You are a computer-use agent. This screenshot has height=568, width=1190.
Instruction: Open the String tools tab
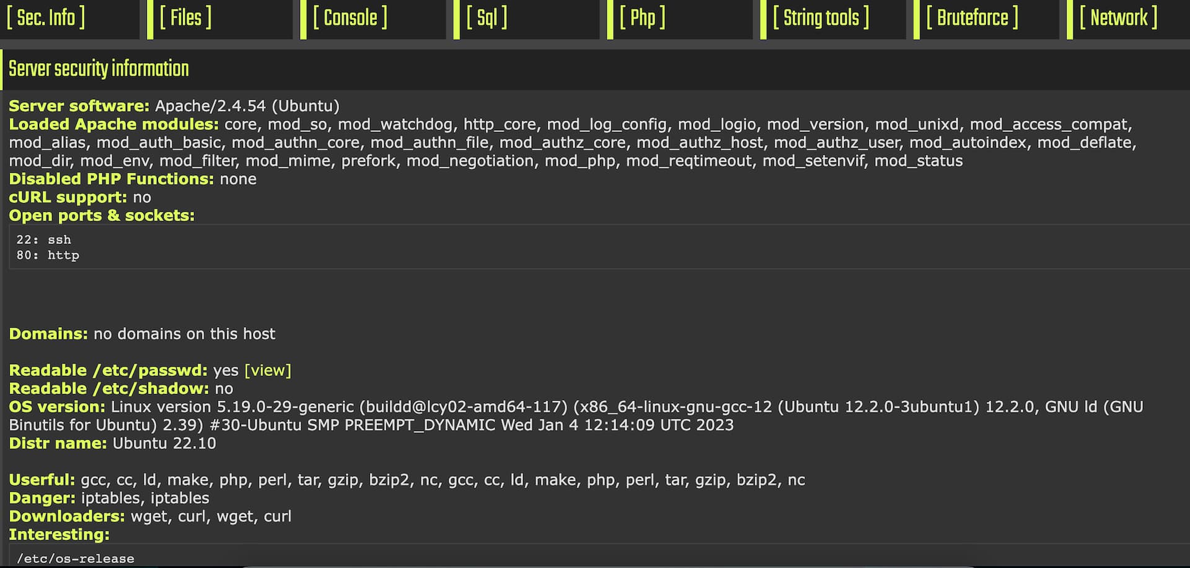[x=821, y=18]
